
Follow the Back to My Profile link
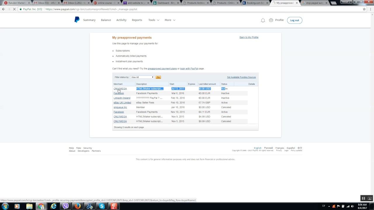coord(249,37)
